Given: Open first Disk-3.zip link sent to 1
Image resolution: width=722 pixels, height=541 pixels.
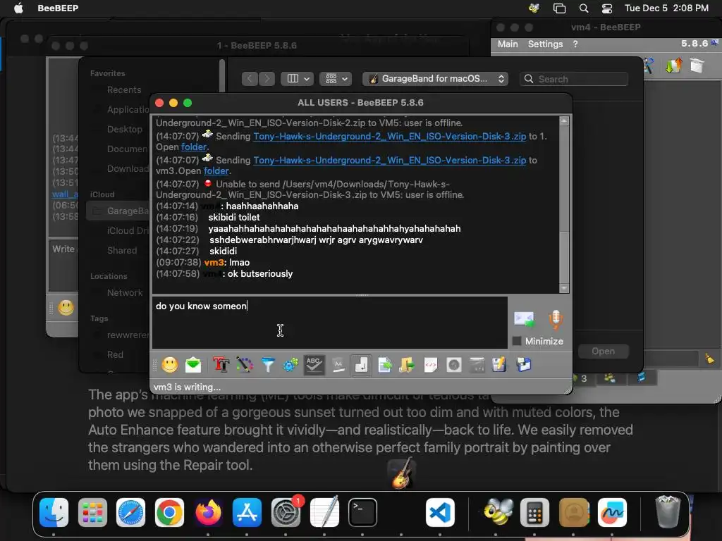Looking at the screenshot, I should 389,136.
